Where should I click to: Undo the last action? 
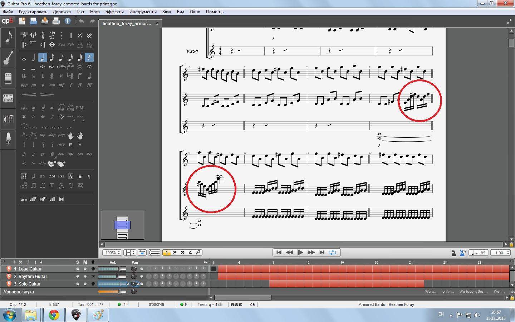point(81,21)
